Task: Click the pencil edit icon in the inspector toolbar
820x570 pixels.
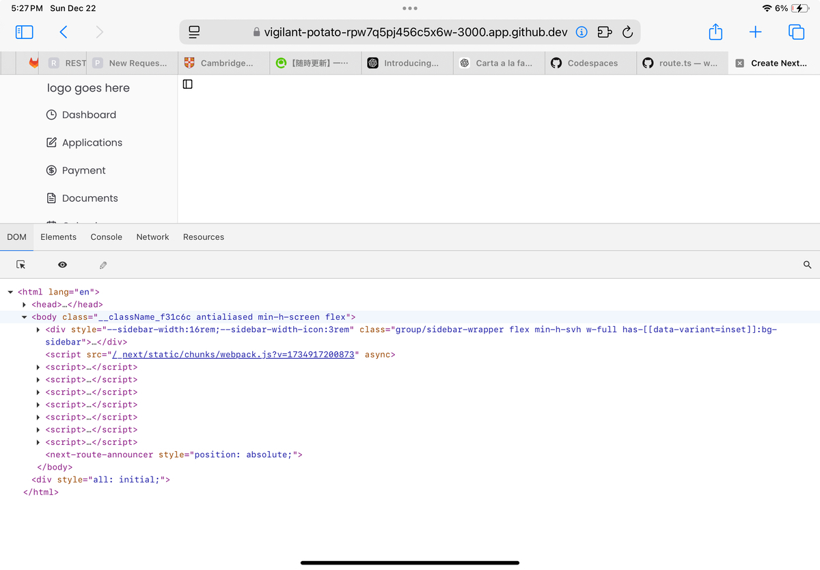Action: coord(103,264)
